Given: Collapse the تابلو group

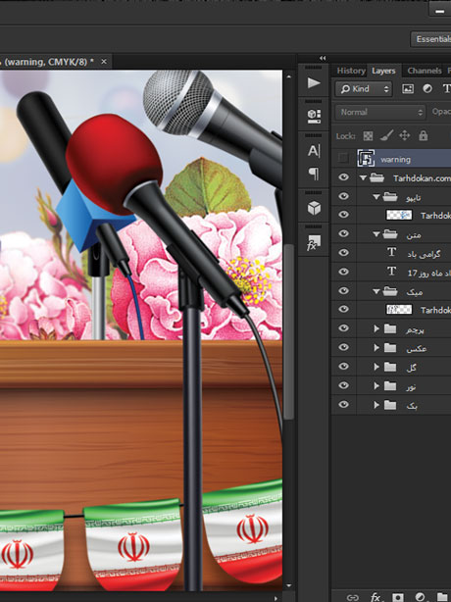Looking at the screenshot, I should coord(376,197).
